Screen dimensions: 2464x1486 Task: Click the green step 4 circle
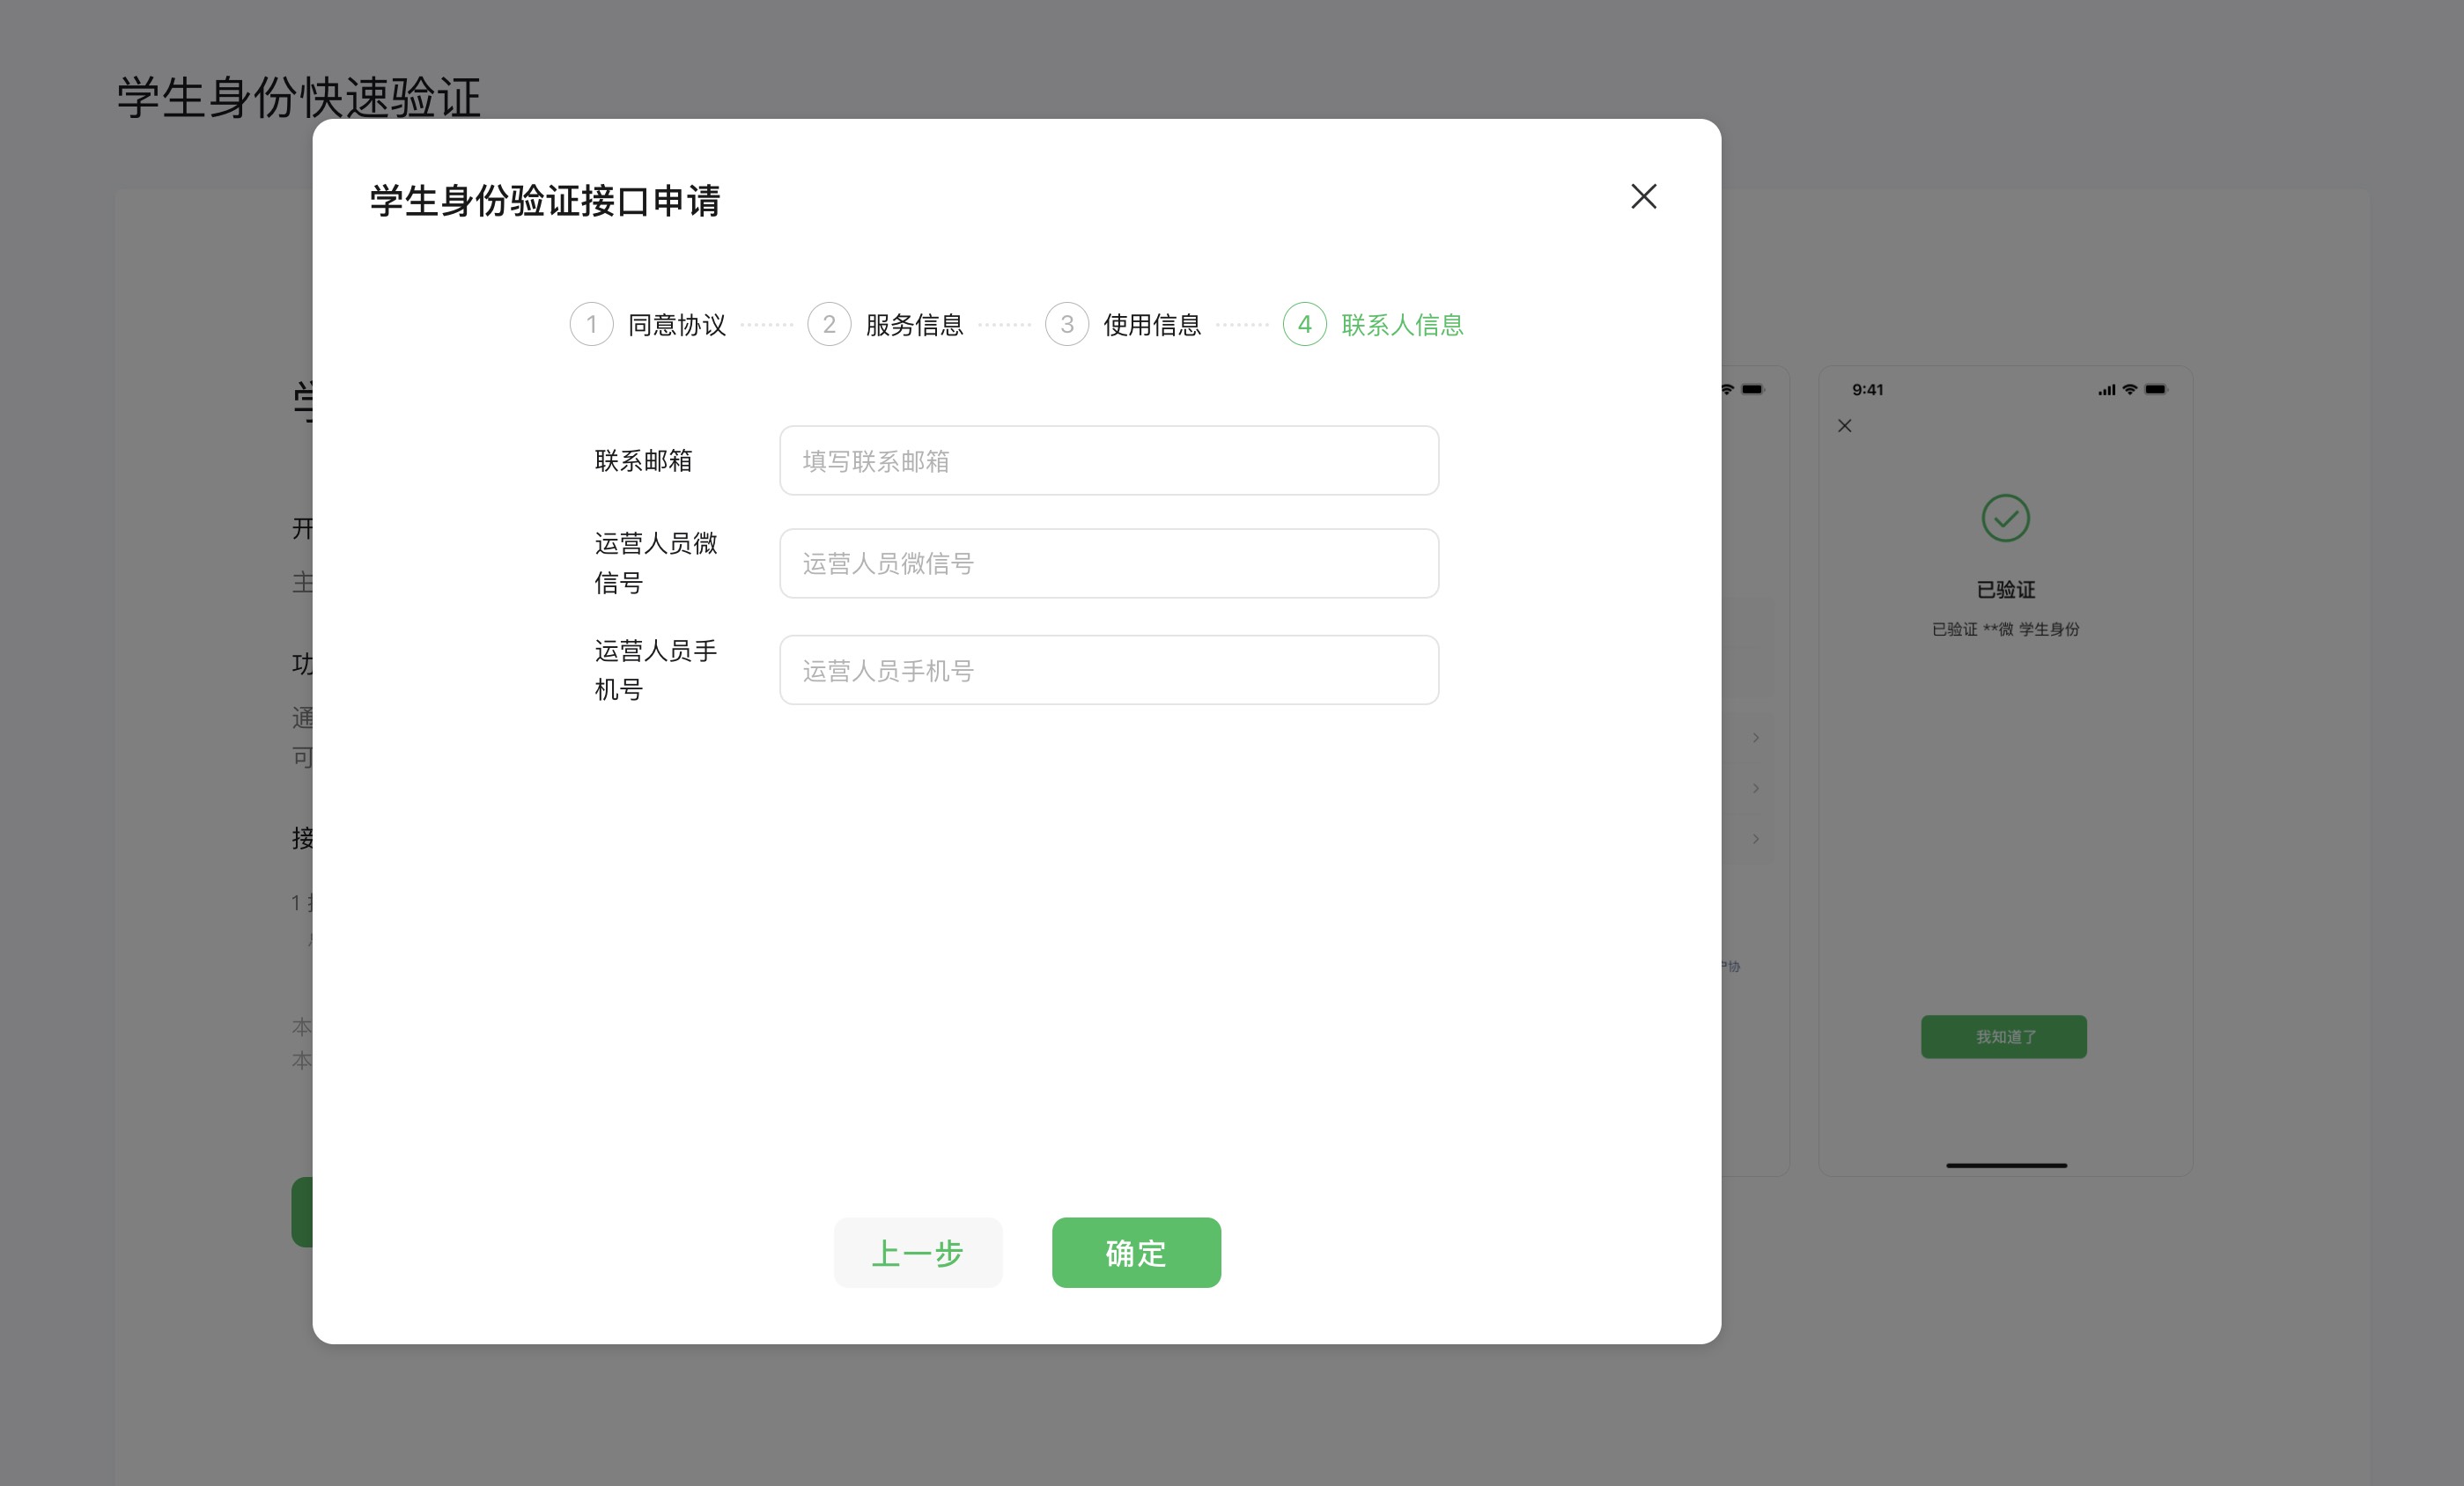pyautogui.click(x=1304, y=324)
